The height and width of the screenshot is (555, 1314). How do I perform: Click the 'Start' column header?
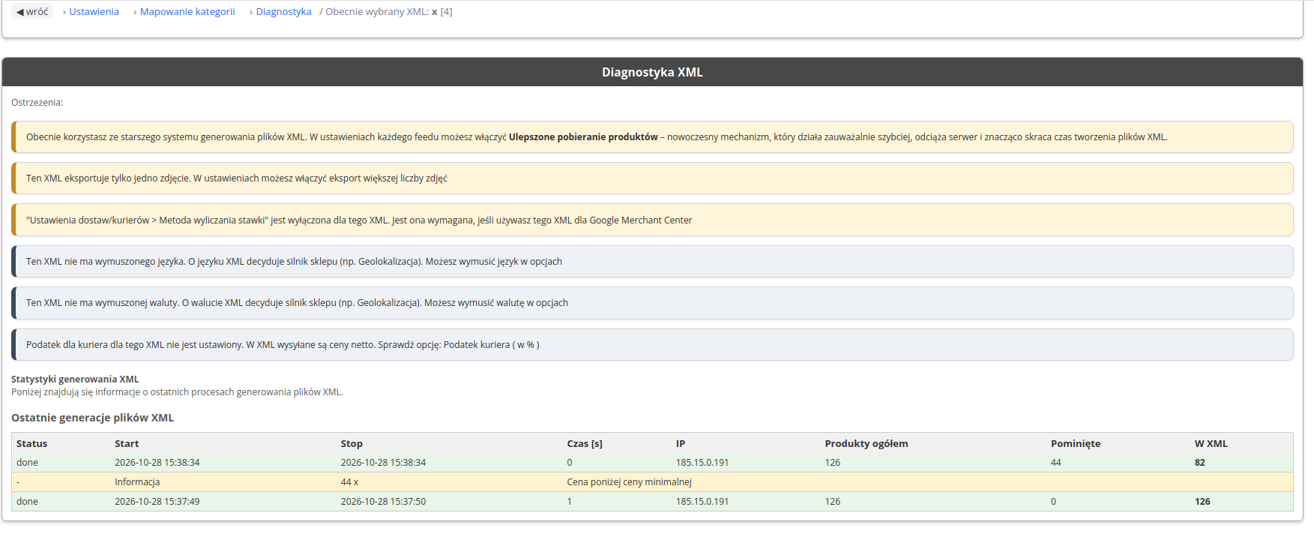(x=127, y=444)
